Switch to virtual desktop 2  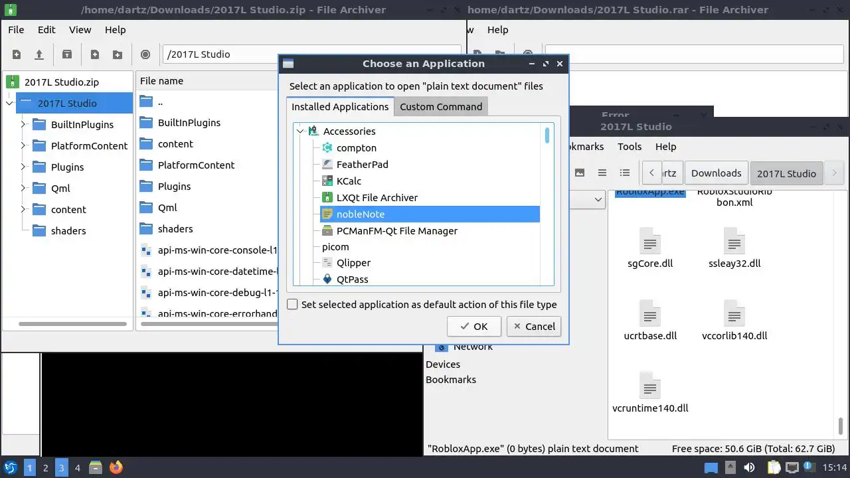(x=45, y=468)
